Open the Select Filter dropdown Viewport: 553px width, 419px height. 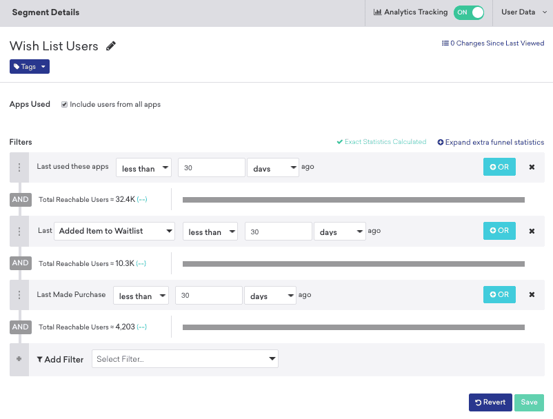coord(185,359)
